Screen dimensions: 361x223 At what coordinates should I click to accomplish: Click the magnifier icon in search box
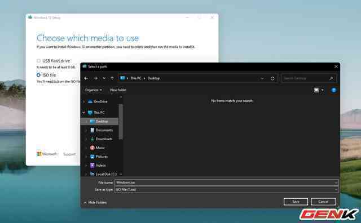pos(331,79)
